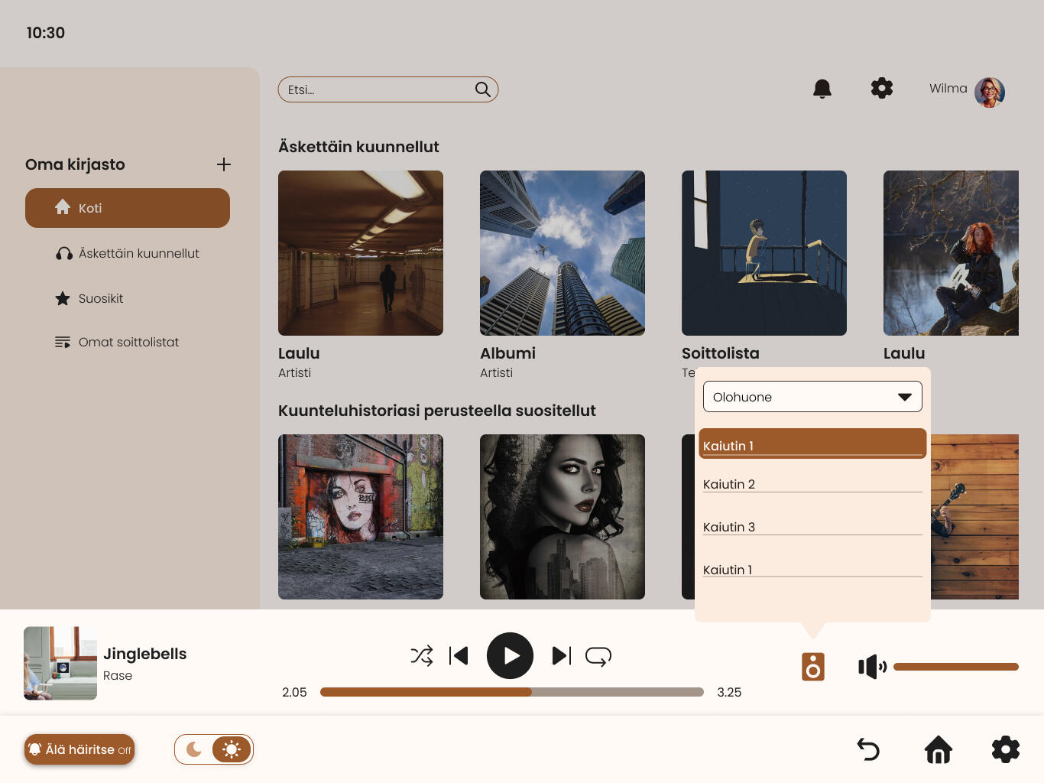
Task: Click the speaker output device icon
Action: pyautogui.click(x=813, y=667)
